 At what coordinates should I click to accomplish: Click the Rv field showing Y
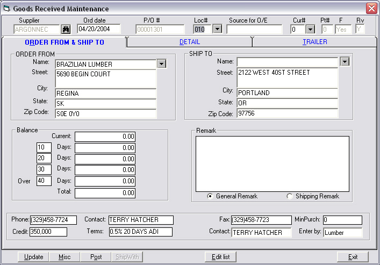360,30
